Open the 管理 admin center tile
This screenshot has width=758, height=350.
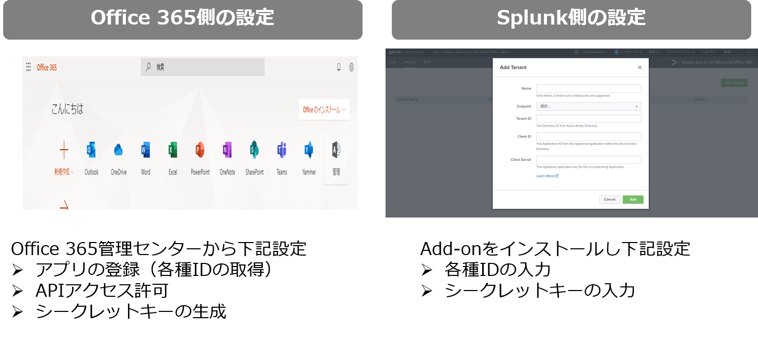[336, 157]
